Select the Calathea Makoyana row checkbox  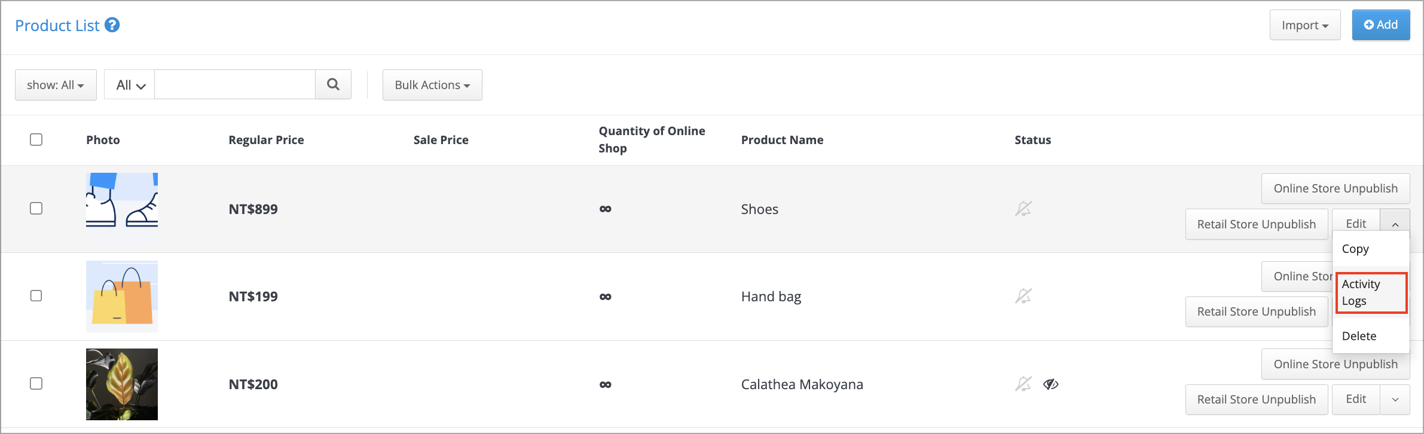point(36,383)
